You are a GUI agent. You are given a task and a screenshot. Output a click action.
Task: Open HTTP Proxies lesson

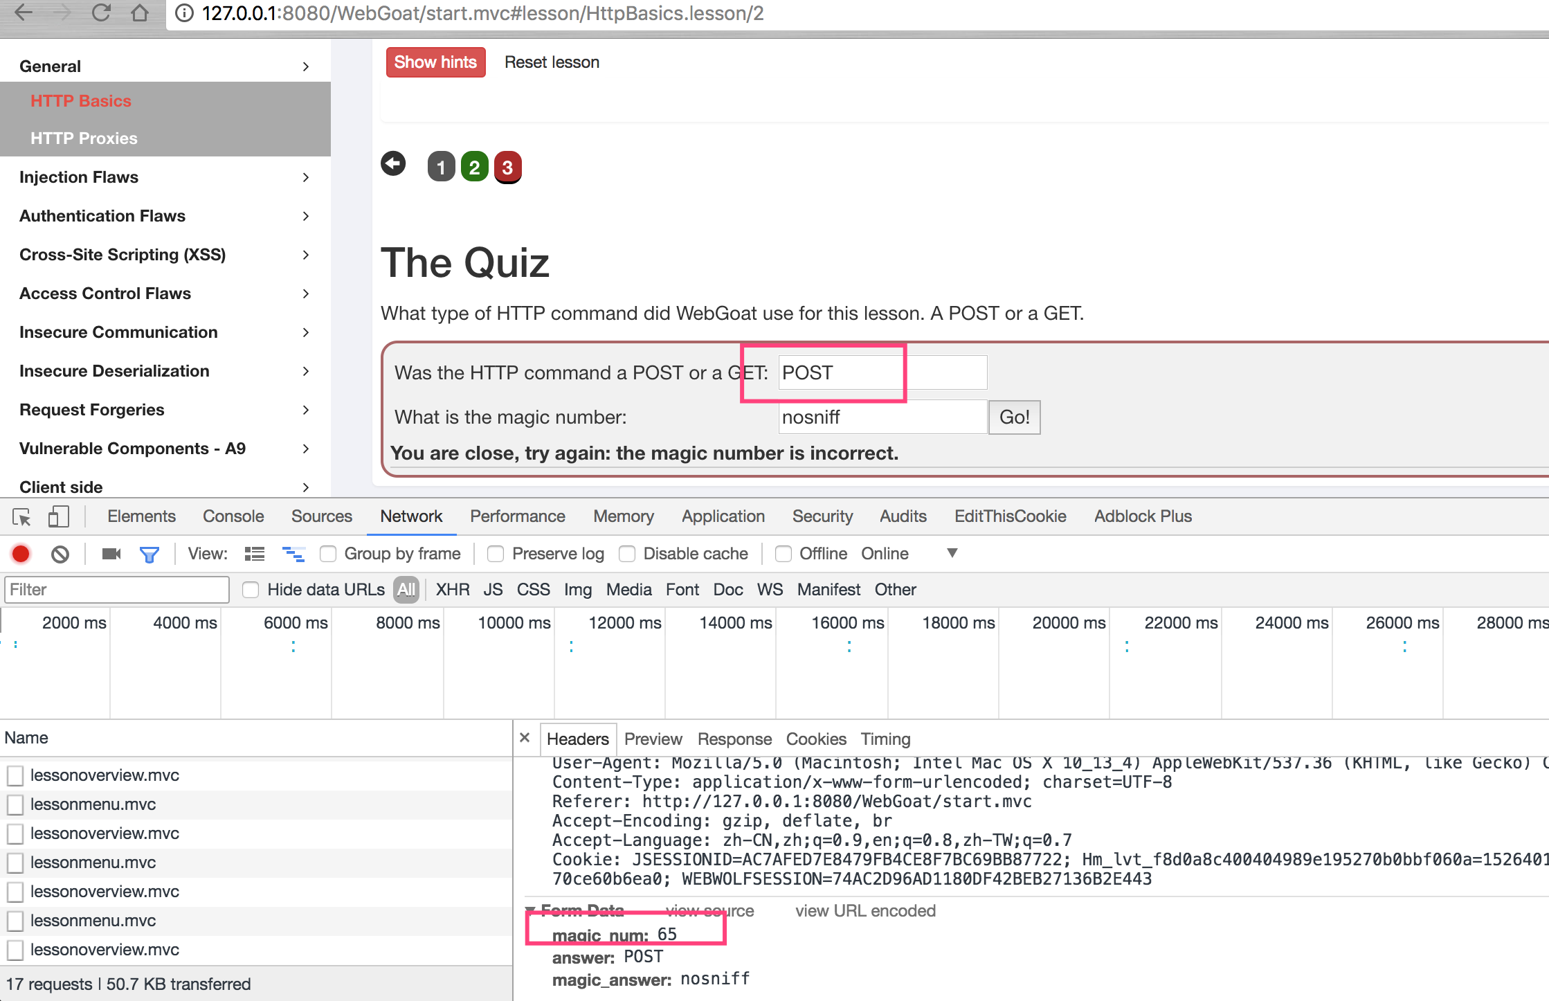tap(84, 138)
